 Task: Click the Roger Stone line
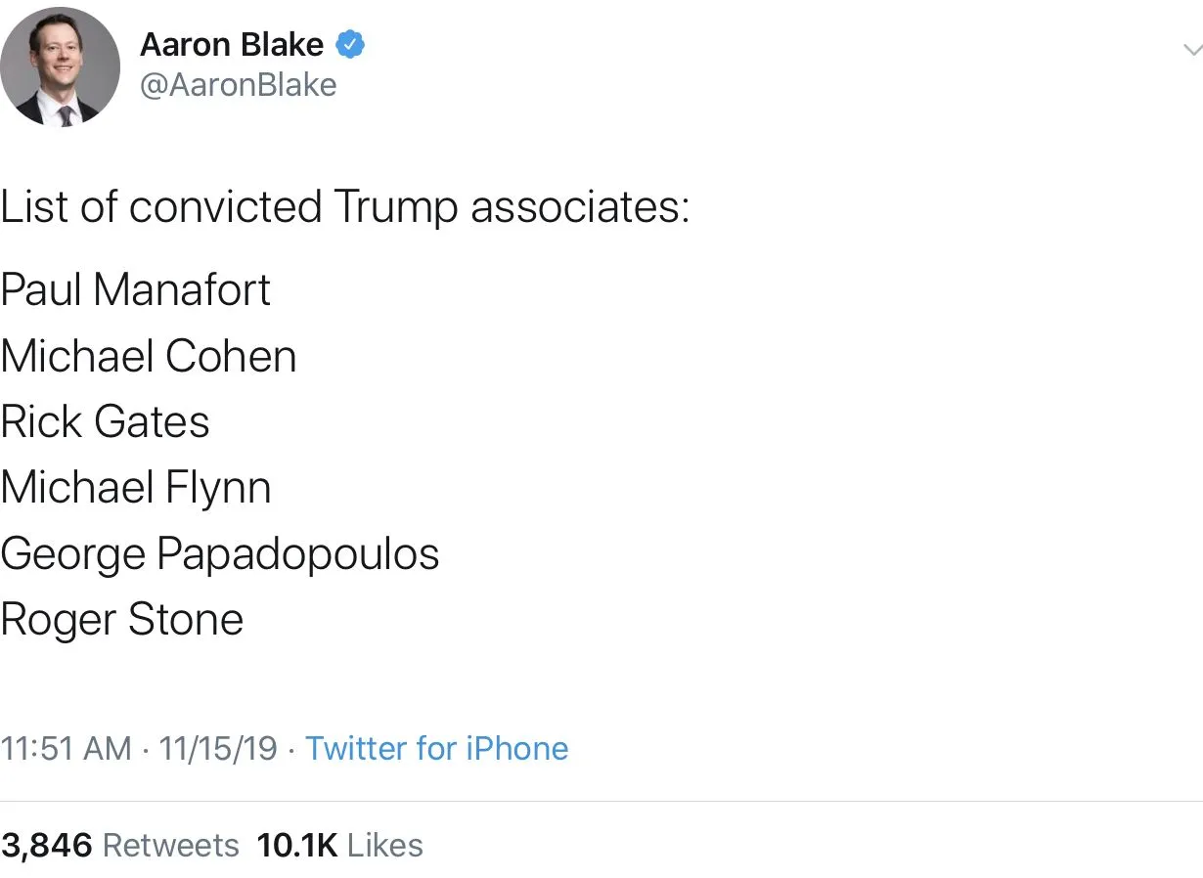122,620
